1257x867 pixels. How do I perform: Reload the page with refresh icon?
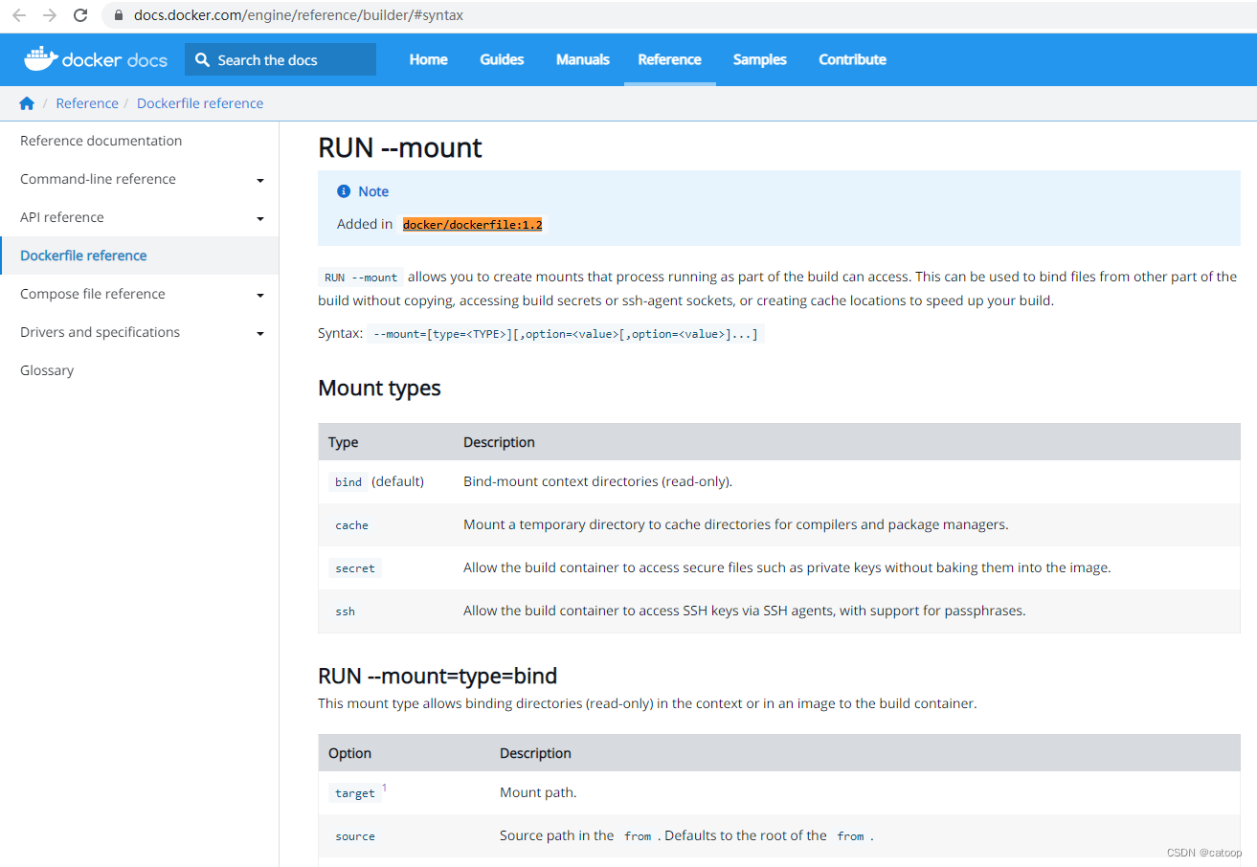tap(80, 15)
